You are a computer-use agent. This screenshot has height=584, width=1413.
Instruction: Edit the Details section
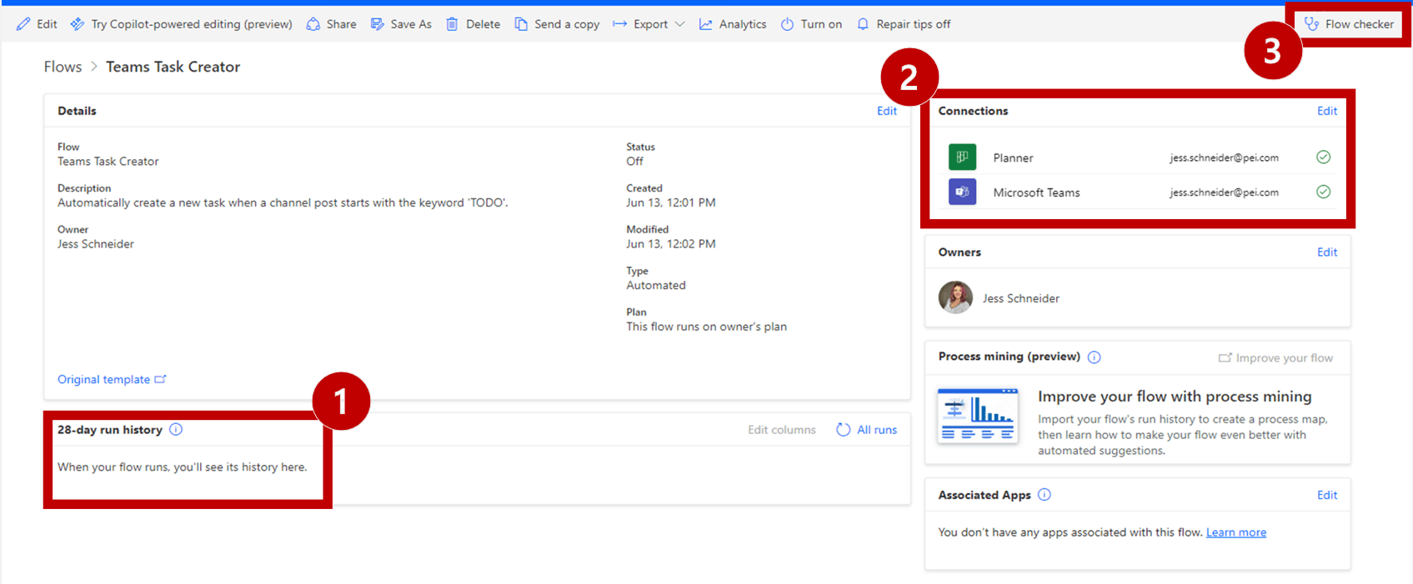coord(887,111)
